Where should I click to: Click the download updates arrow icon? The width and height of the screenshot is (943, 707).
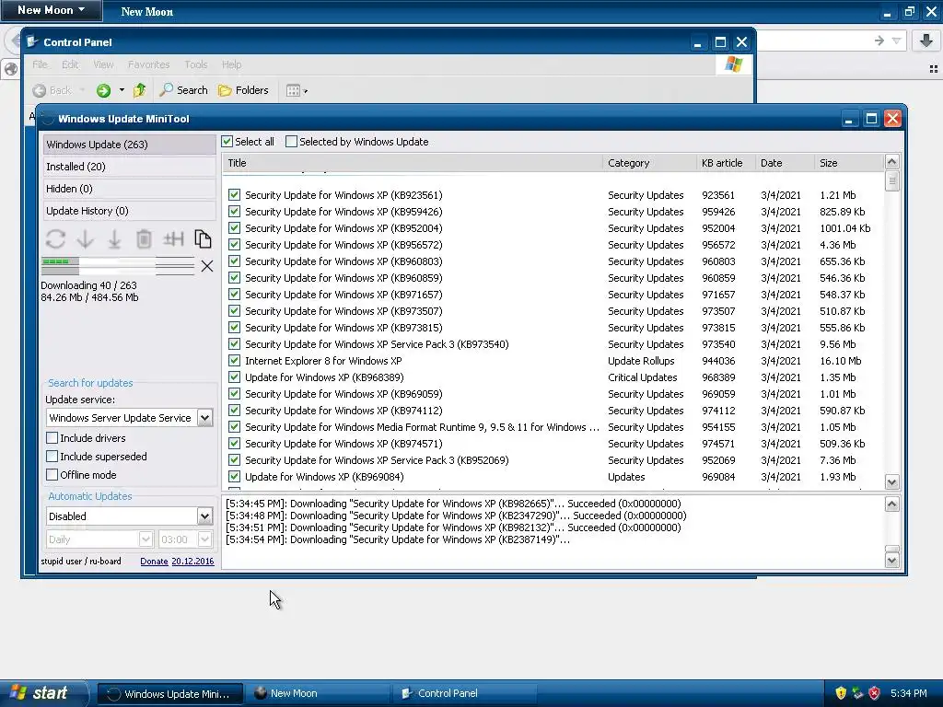point(86,238)
